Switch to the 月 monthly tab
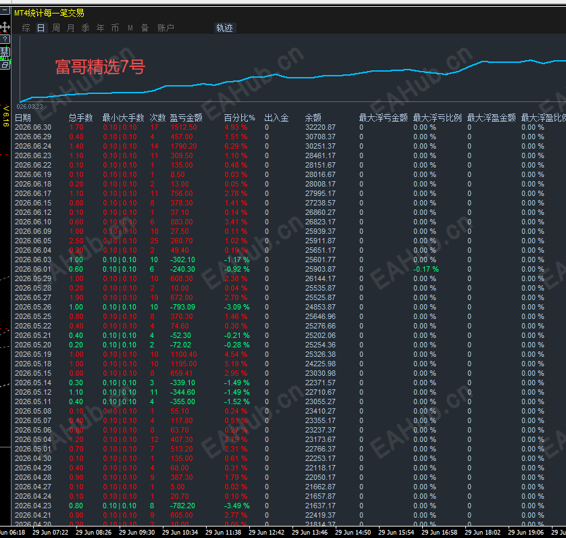 [x=71, y=28]
